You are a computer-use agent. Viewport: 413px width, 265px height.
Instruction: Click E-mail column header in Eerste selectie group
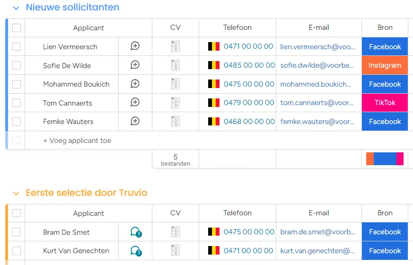pyautogui.click(x=319, y=213)
